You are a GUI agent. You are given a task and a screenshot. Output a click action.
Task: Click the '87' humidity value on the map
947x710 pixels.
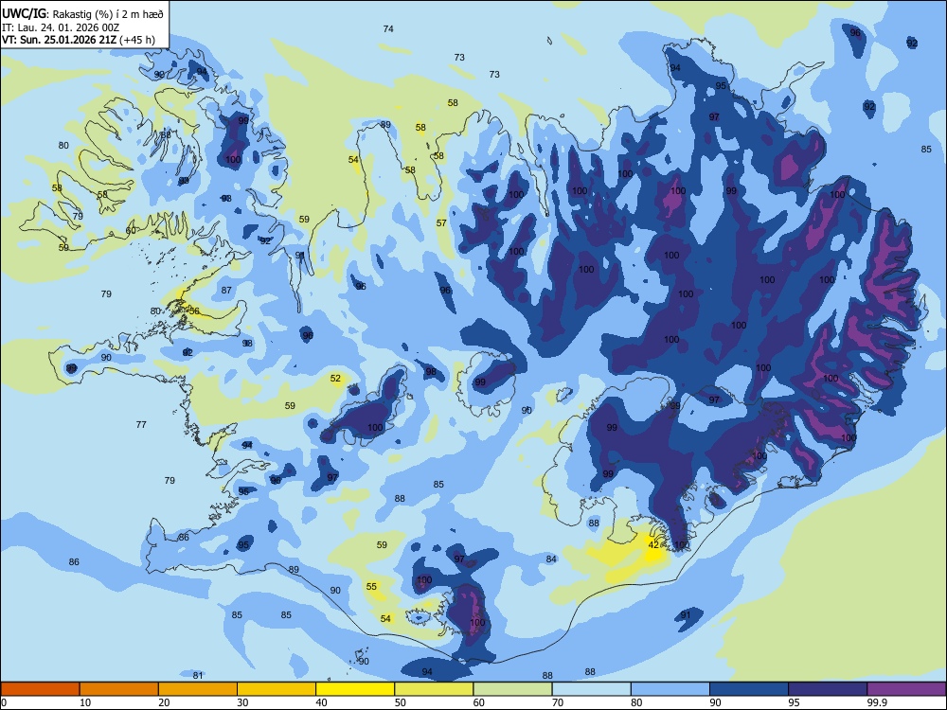point(226,290)
